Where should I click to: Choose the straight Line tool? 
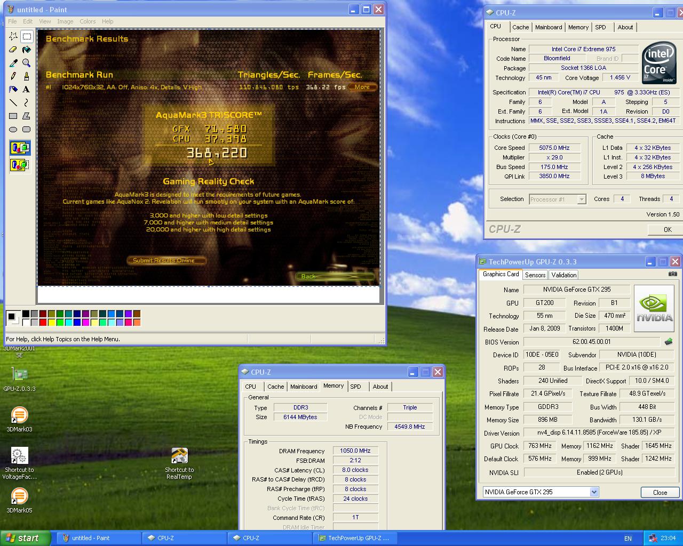[13, 103]
